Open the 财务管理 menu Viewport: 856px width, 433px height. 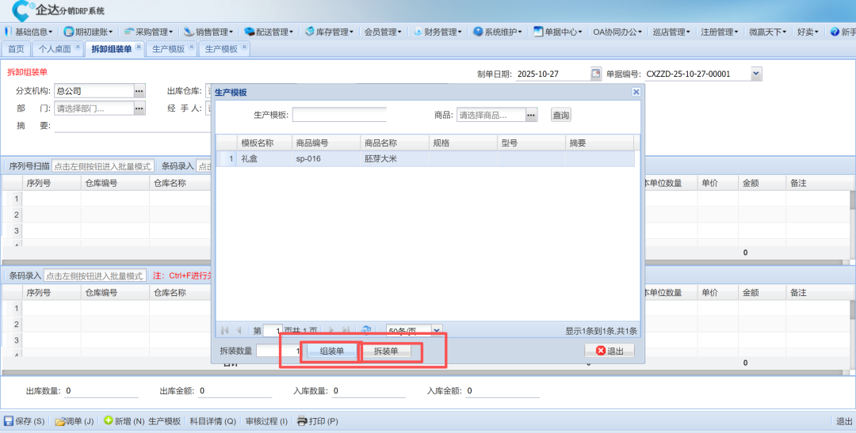coord(438,32)
